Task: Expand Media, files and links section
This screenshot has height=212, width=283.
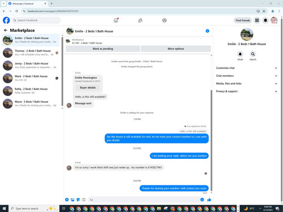Action: [246, 84]
